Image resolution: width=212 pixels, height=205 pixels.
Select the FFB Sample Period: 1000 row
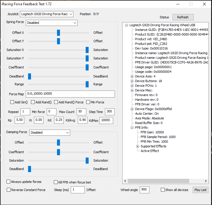tap(158, 137)
